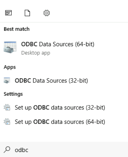This screenshot has height=157, width=128.
Task: Open Set up ODBC data sources (64-bit)
Action: [64, 122]
